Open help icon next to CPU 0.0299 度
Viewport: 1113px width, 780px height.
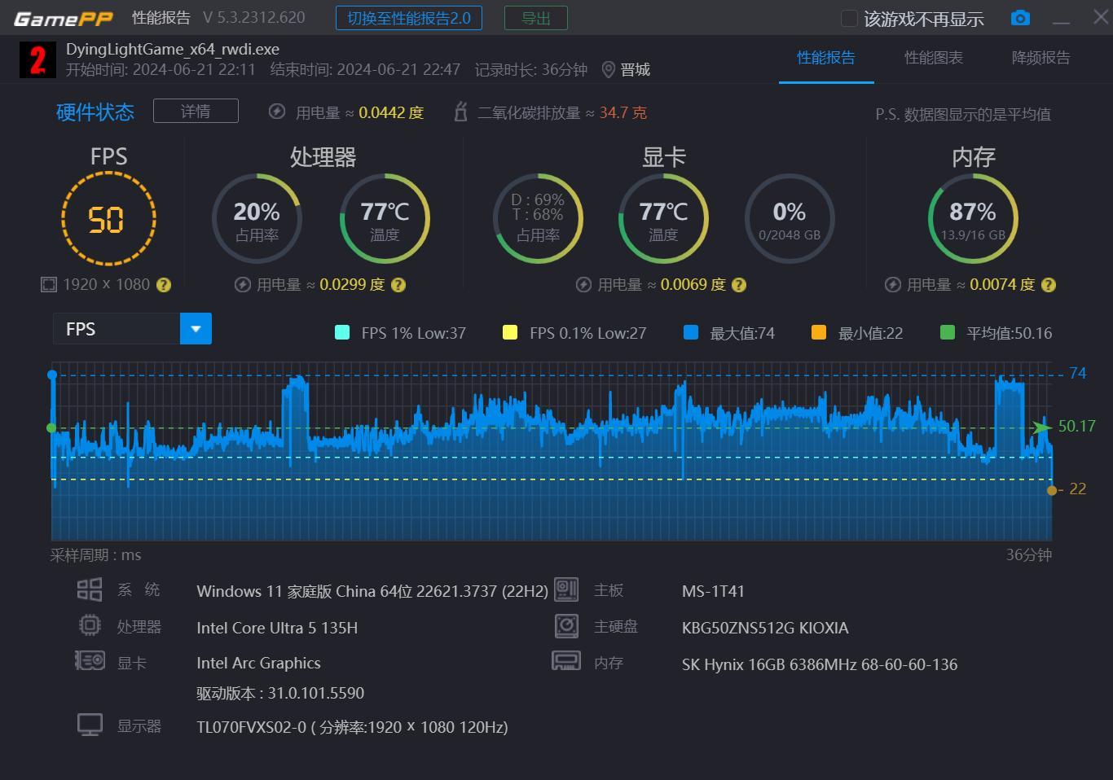pos(398,285)
